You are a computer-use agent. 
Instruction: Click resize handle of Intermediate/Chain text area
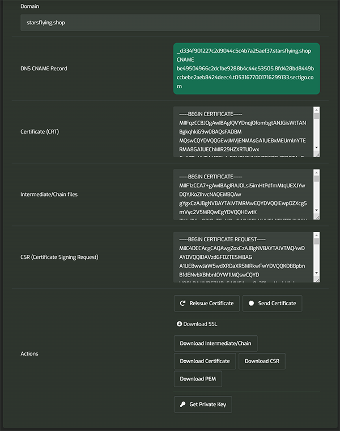317,217
